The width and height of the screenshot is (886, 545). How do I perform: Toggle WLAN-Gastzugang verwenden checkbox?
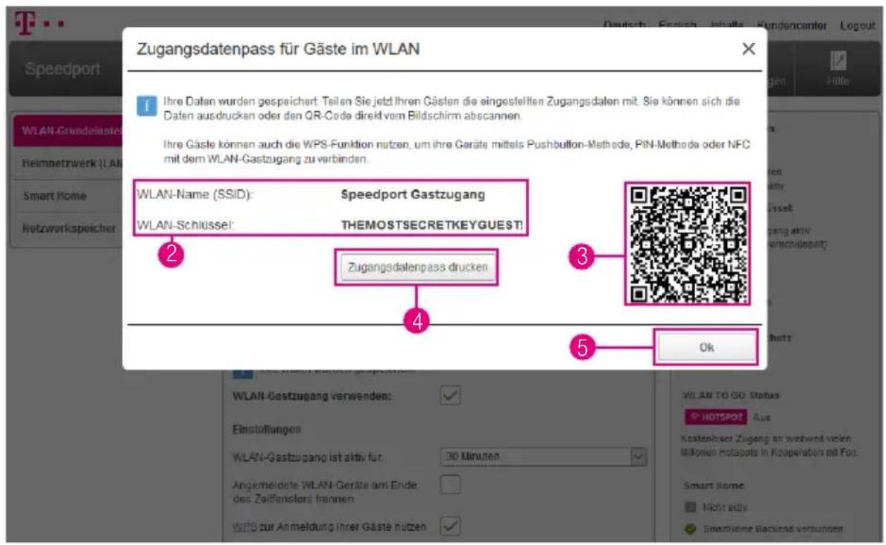(x=450, y=396)
